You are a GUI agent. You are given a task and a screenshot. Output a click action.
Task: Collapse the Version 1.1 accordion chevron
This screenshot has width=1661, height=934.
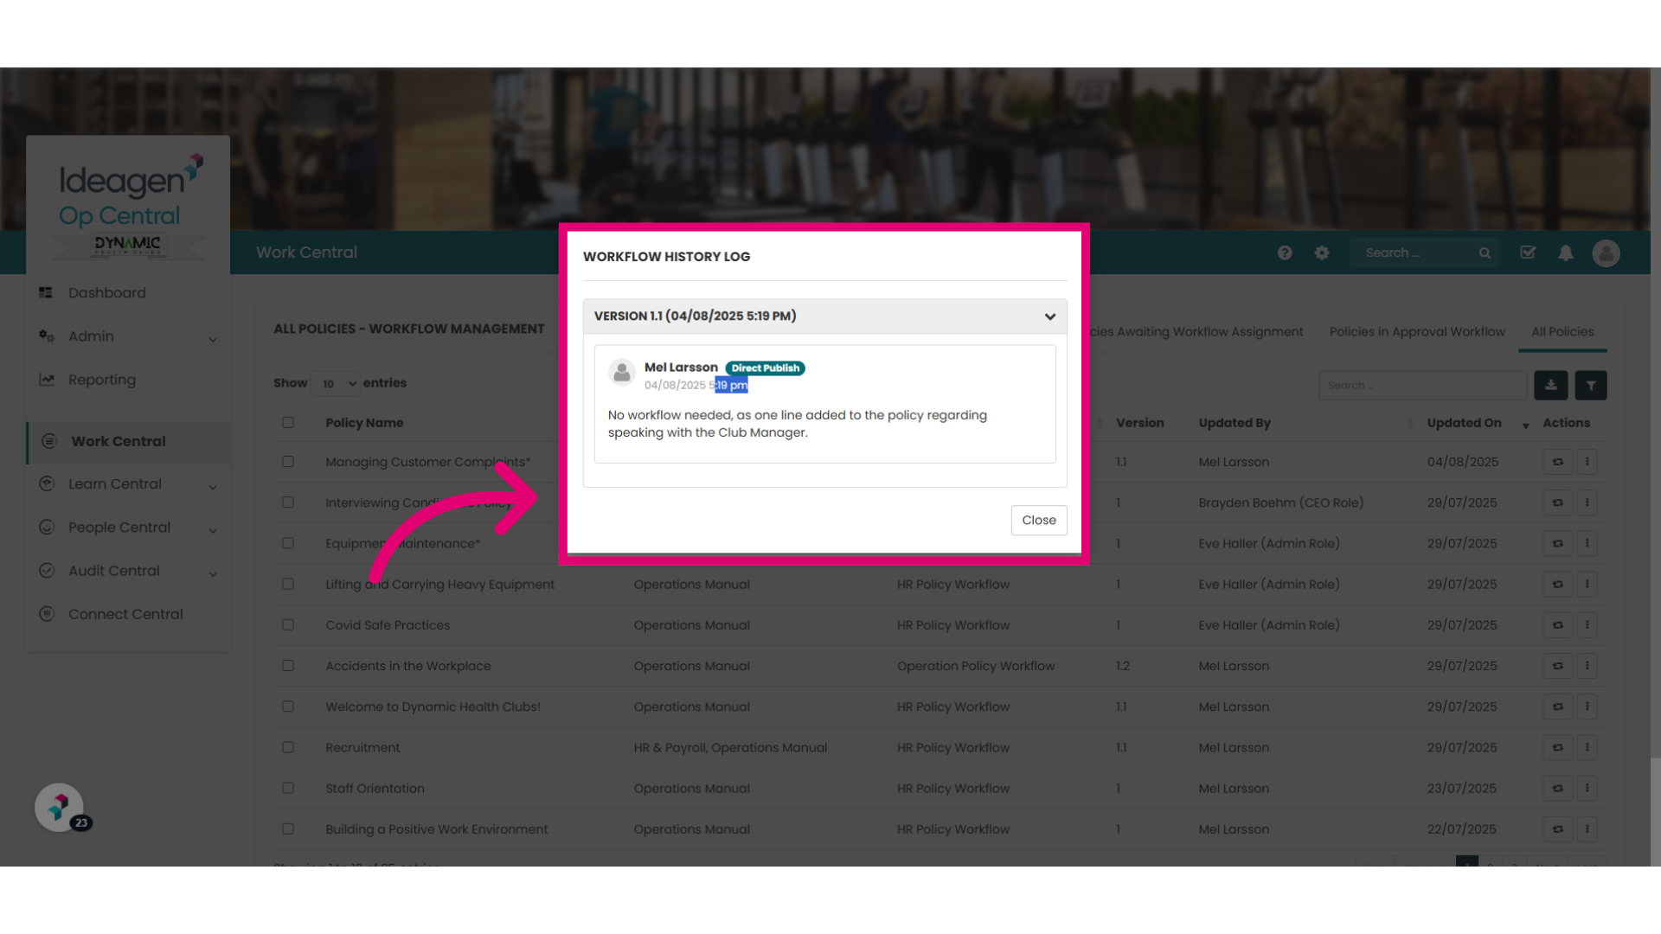point(1050,317)
